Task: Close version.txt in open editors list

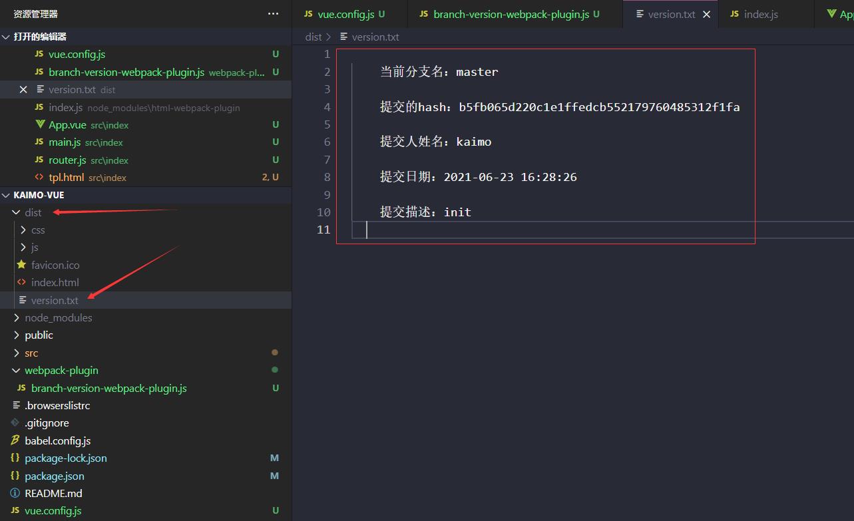Action: [23, 89]
